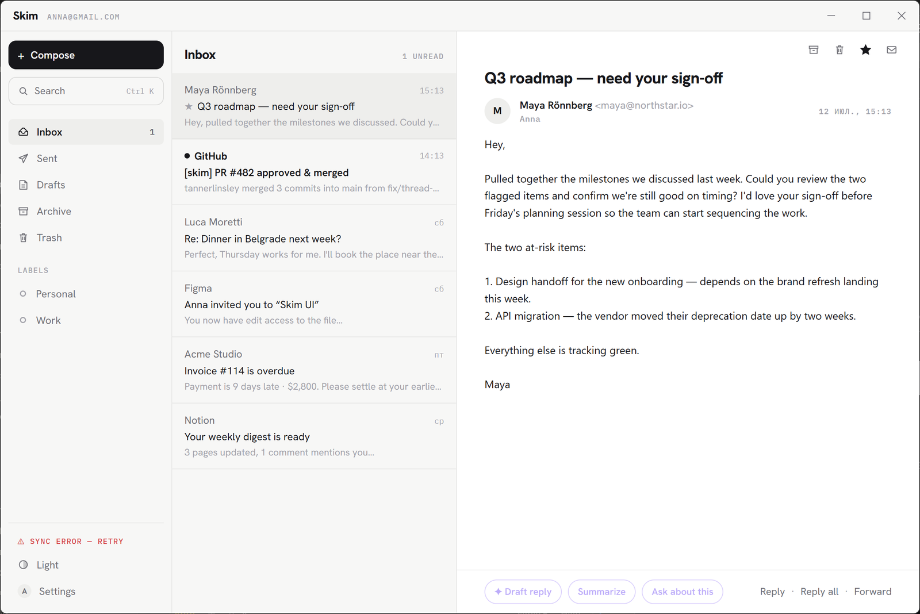
Task: Archive the open email via toolbar icon
Action: (814, 50)
